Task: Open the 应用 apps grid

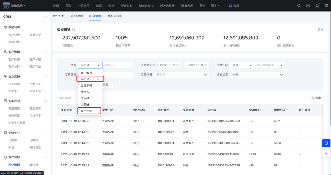Action: [234, 6]
